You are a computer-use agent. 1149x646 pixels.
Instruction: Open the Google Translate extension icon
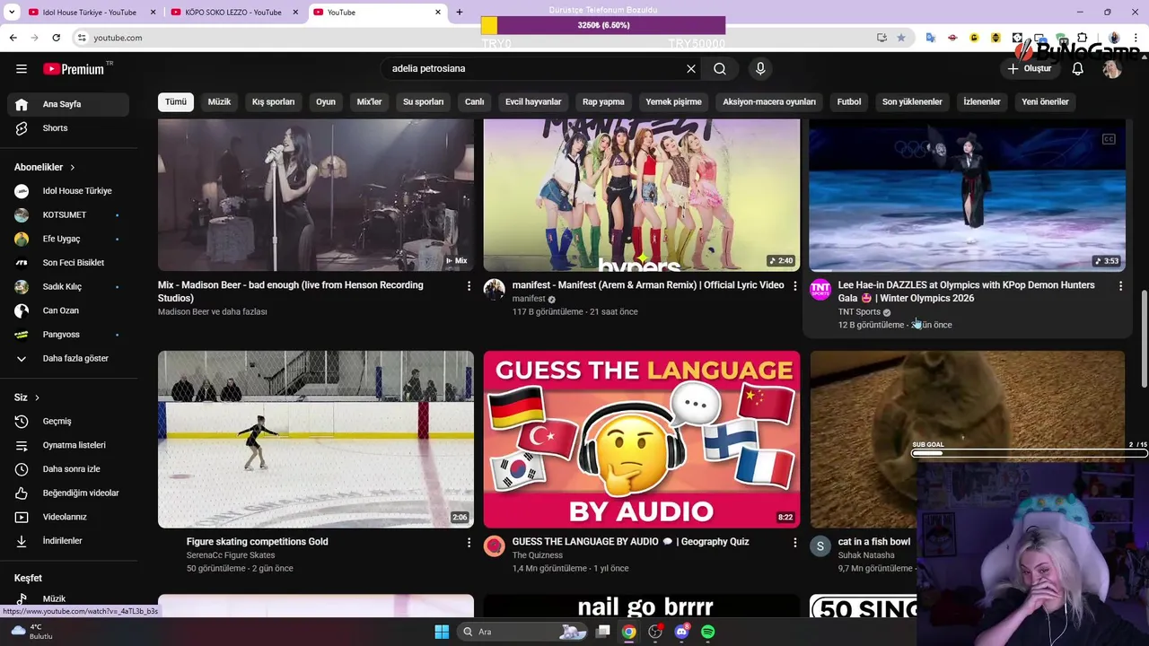point(931,38)
